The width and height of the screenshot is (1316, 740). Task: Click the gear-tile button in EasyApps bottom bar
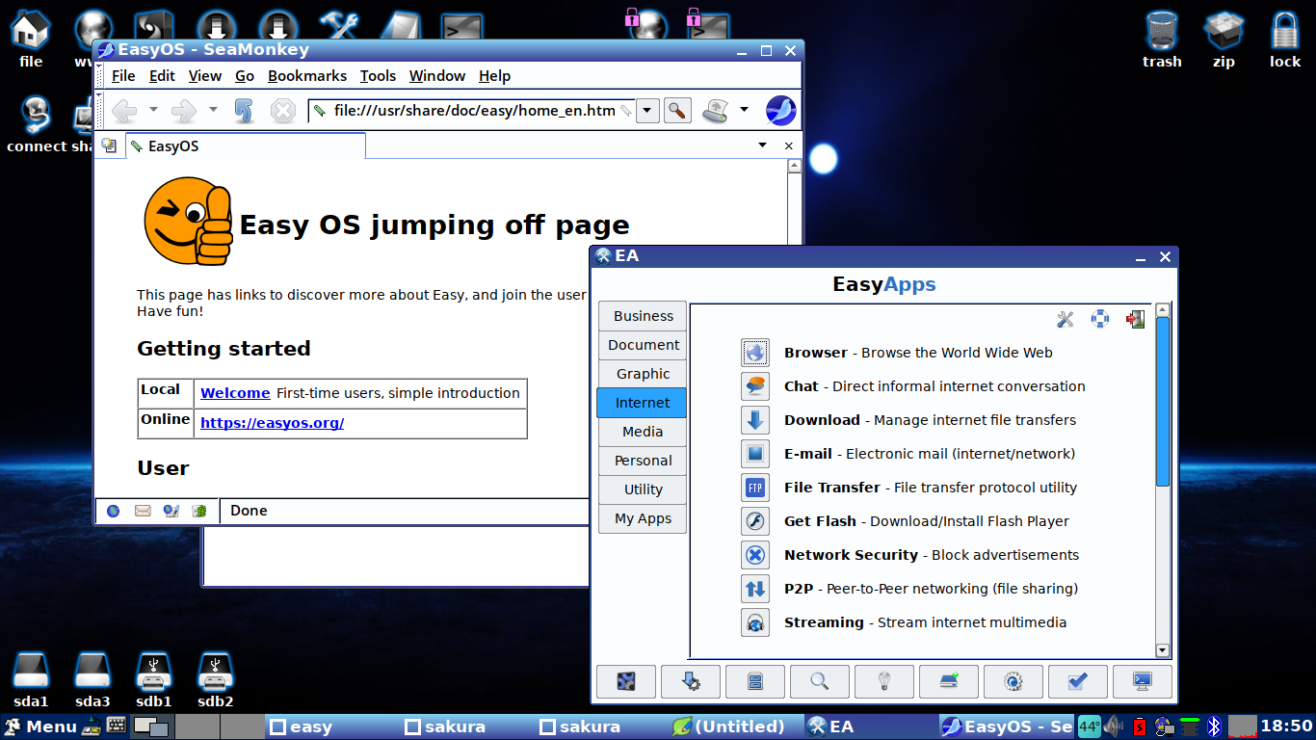coord(626,681)
